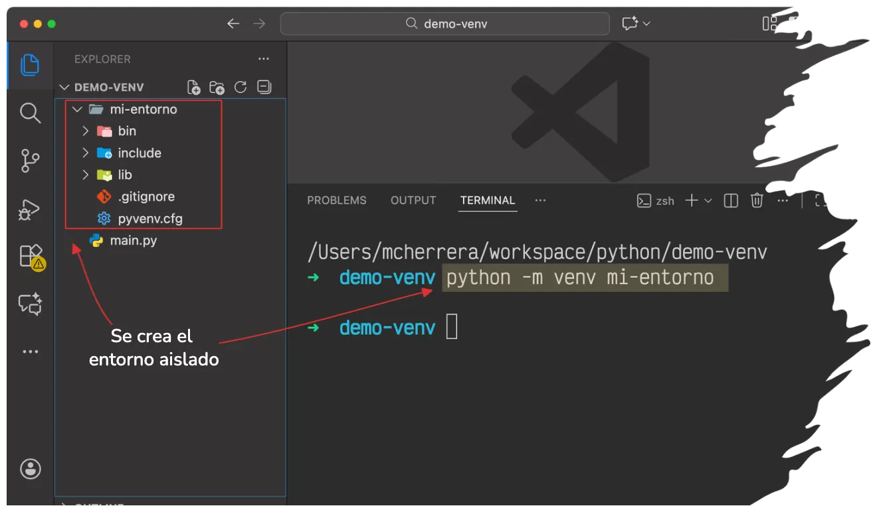
Task: Toggle the layout customization control in title bar
Action: tap(769, 24)
